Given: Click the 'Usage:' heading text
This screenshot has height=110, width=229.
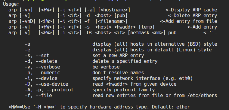Looking at the screenshot, I should pos(11,4).
